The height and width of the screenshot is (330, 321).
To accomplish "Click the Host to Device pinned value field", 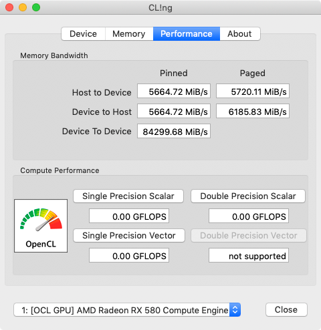I will click(174, 91).
